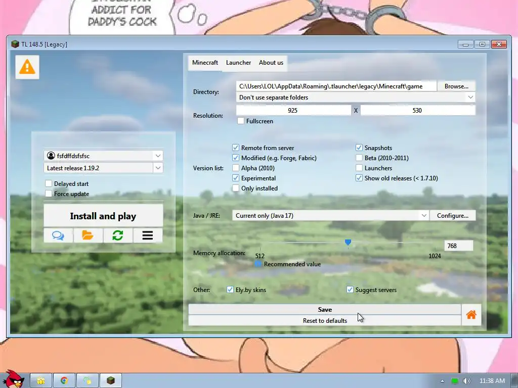Screen dimensions: 518x388
Task: Toggle the Fullscreen checkbox
Action: pos(241,121)
